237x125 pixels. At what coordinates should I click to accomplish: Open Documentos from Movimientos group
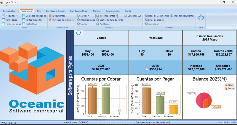pos(59,16)
